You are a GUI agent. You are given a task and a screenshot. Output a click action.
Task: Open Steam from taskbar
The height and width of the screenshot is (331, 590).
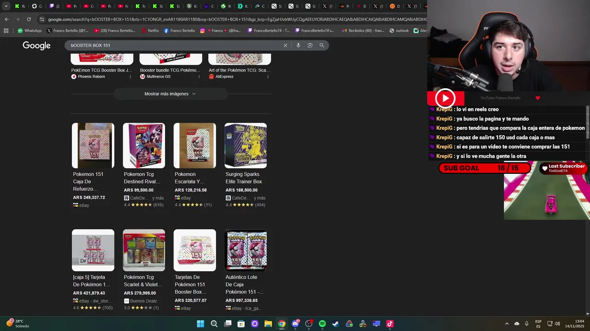[336, 324]
